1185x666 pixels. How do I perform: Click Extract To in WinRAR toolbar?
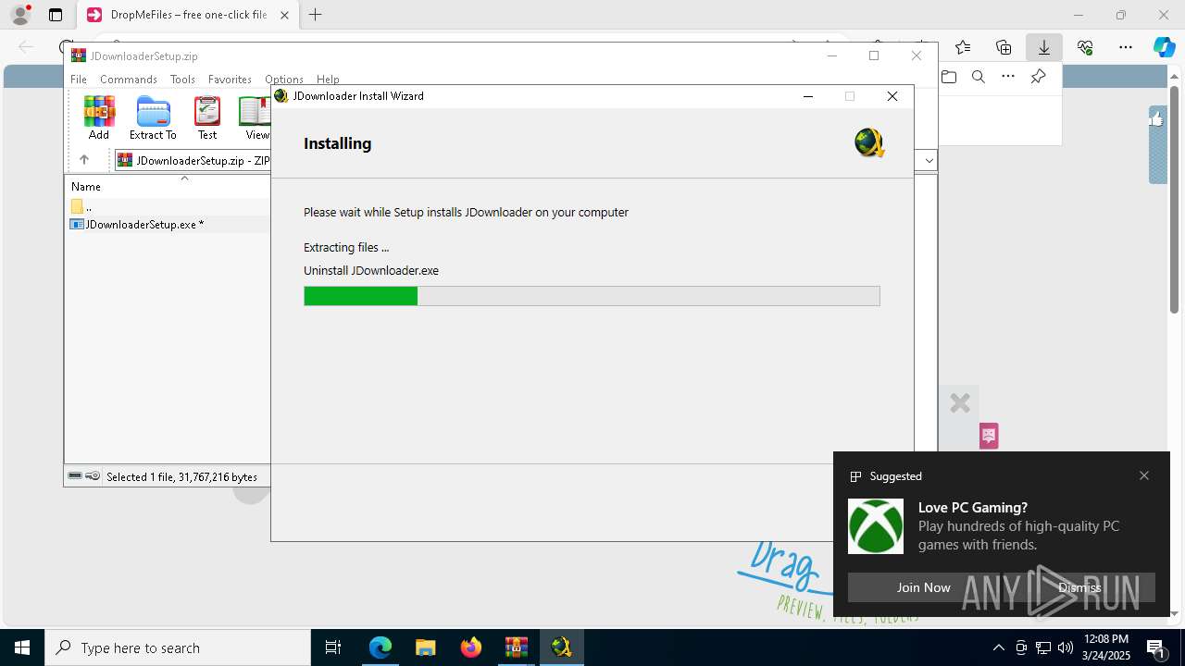[x=153, y=117]
